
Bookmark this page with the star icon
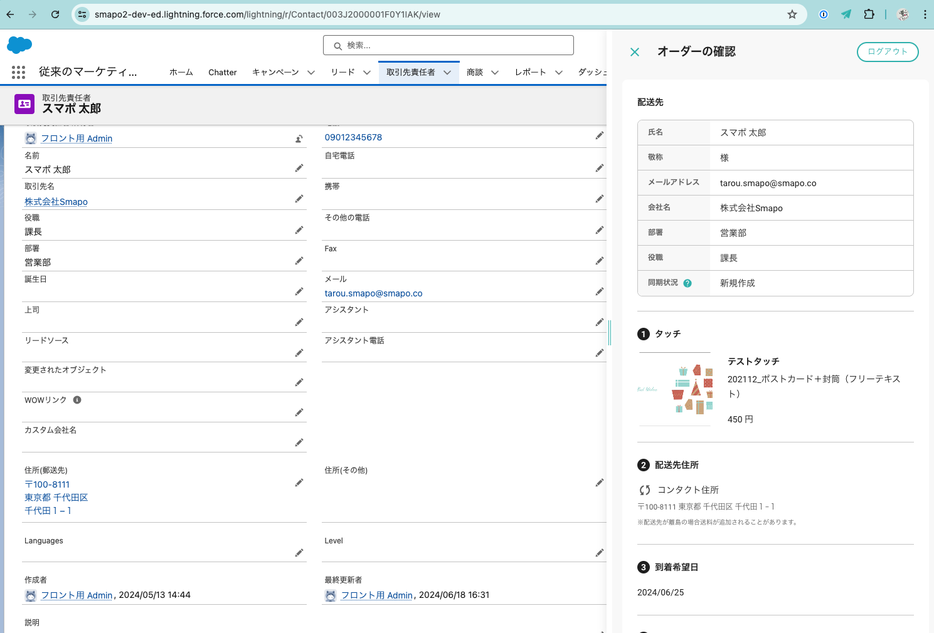pyautogui.click(x=792, y=14)
